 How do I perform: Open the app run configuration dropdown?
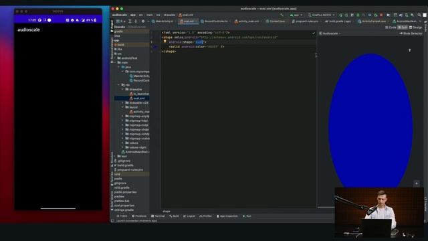pos(296,15)
